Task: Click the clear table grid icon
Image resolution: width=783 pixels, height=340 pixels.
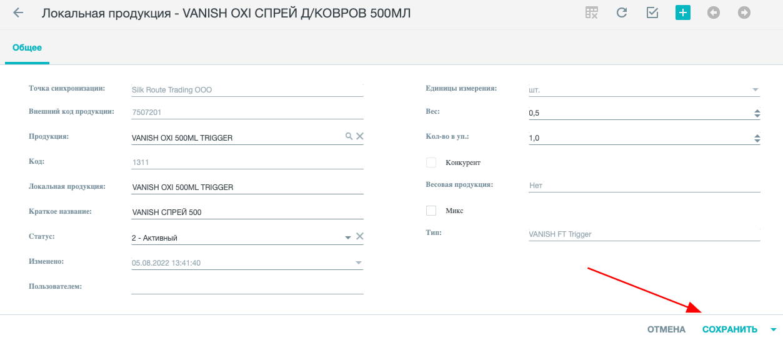Action: click(x=592, y=12)
